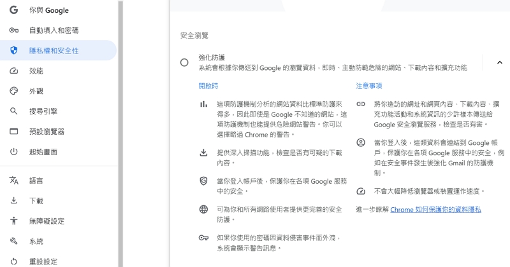Open the Chrome 如何保護你的資料隱私 link
The height and width of the screenshot is (267, 510).
coord(435,210)
